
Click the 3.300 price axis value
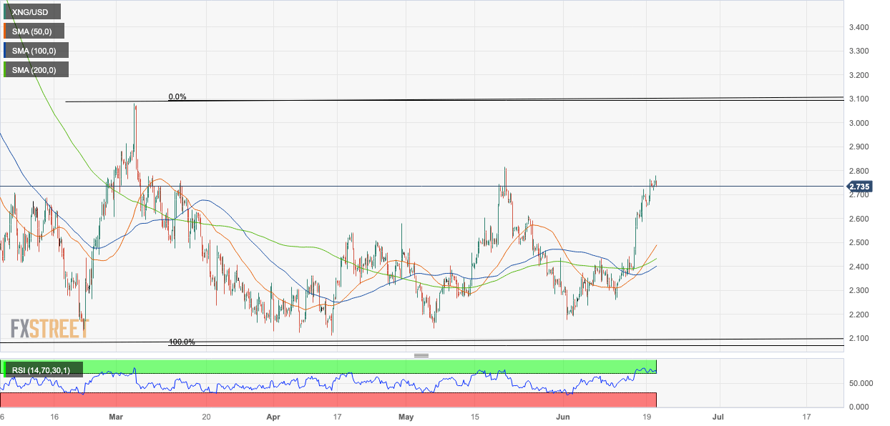click(859, 51)
